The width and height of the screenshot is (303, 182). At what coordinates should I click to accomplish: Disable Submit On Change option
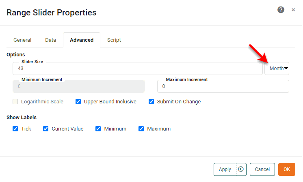coord(151,102)
